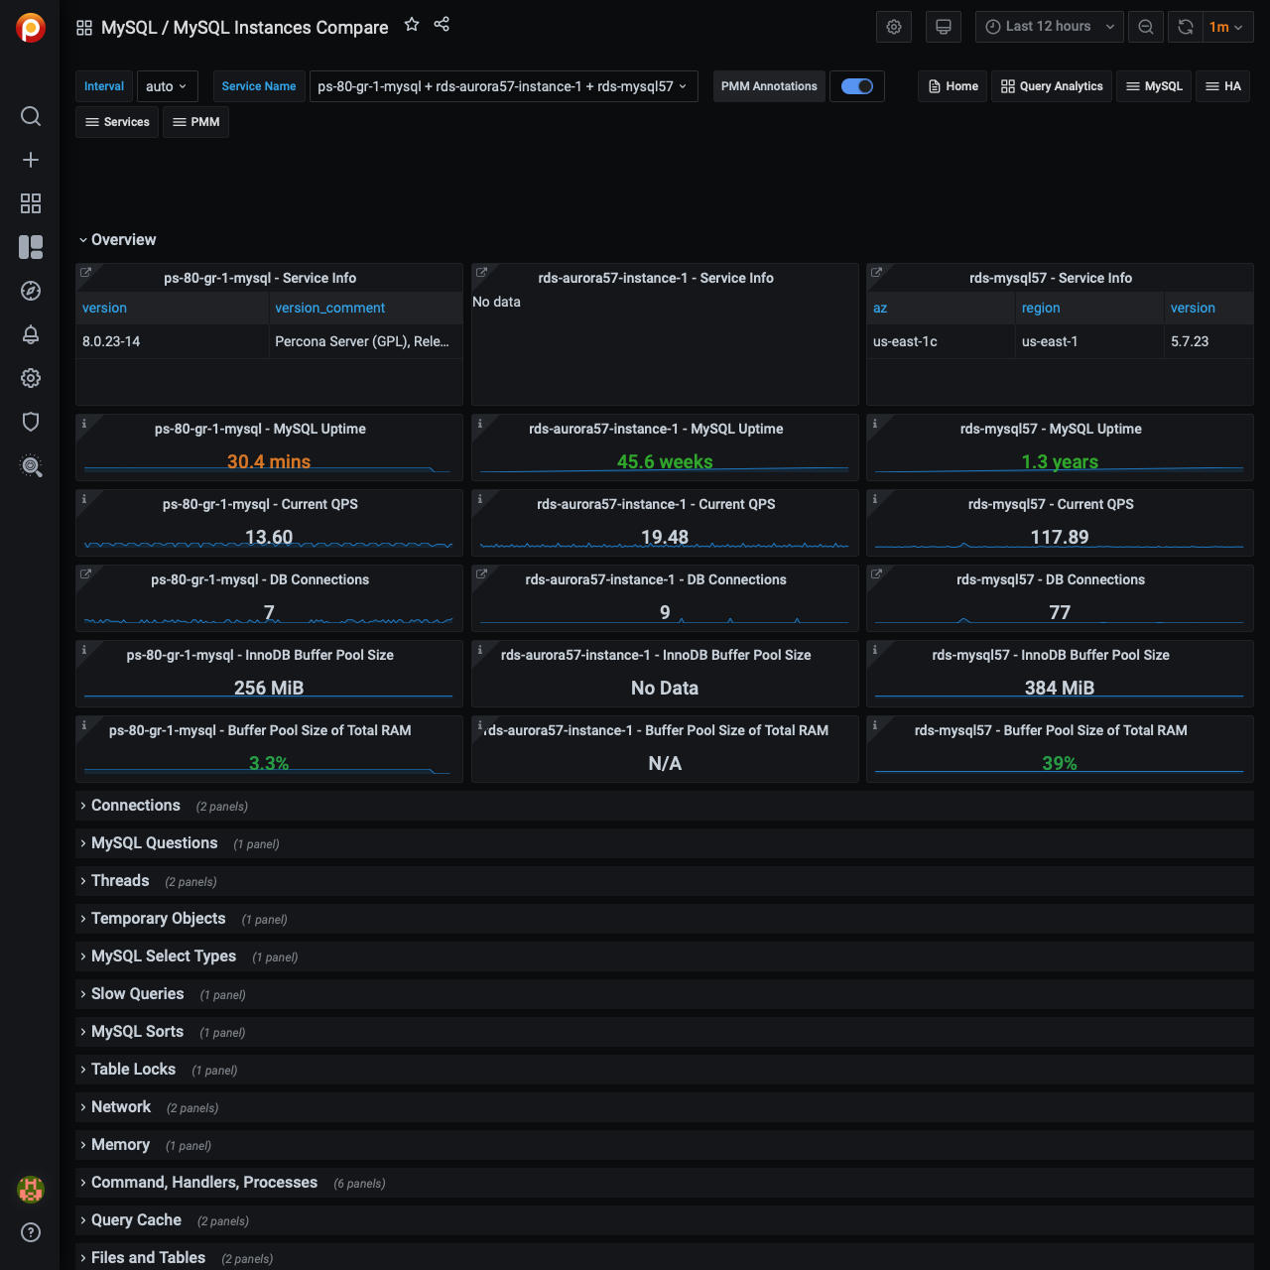Image resolution: width=1270 pixels, height=1270 pixels.
Task: Star this dashboard as favorite
Action: [412, 25]
